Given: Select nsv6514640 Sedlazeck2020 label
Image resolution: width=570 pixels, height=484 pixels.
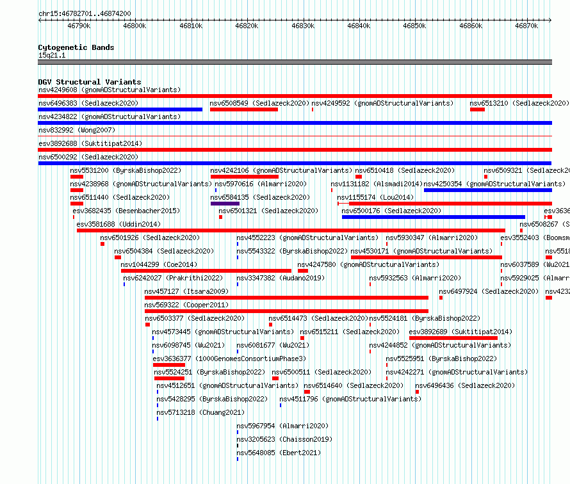Looking at the screenshot, I should pos(354,385).
